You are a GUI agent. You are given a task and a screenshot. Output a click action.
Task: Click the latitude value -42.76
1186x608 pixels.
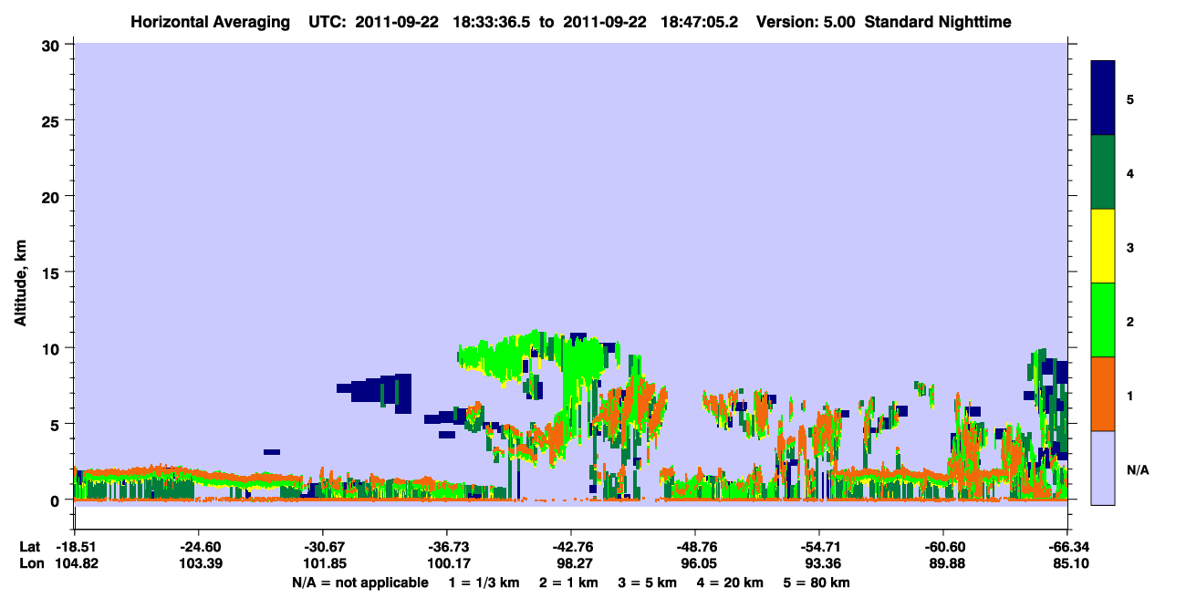tap(570, 546)
